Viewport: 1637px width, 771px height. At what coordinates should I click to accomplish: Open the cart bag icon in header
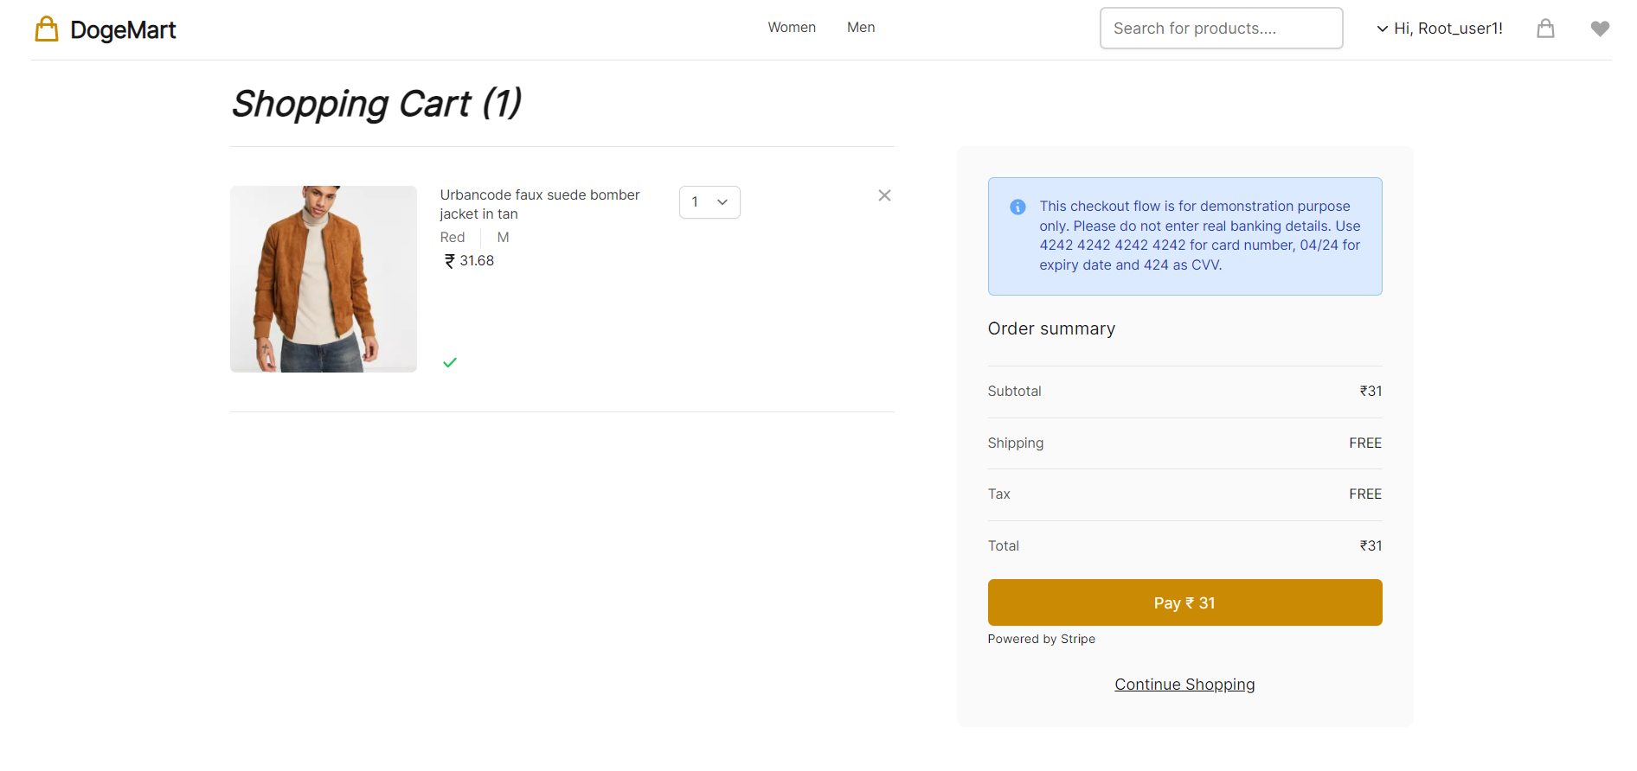1544,29
